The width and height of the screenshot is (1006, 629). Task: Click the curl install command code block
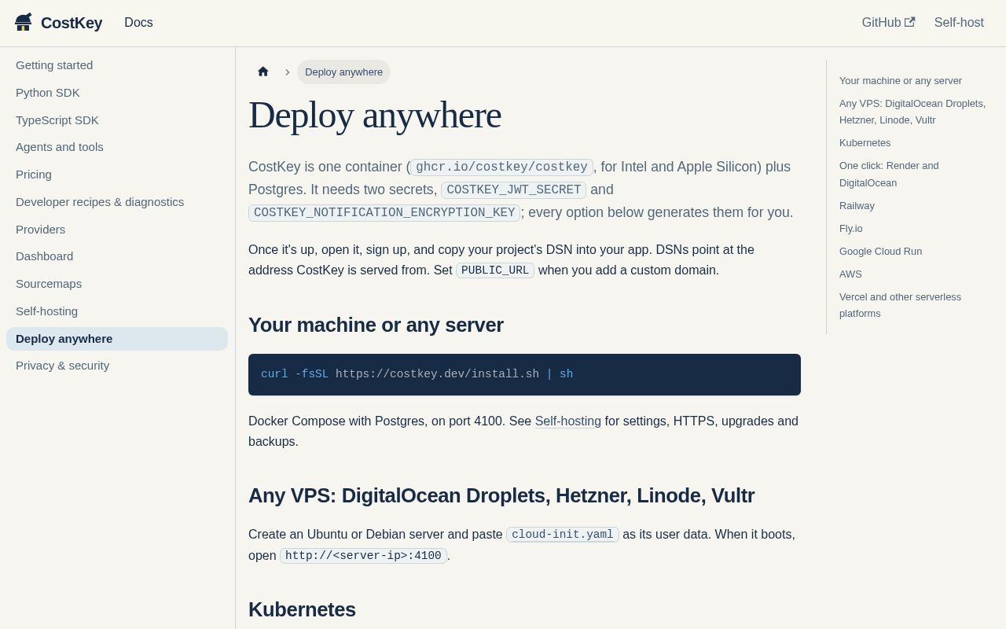(524, 374)
